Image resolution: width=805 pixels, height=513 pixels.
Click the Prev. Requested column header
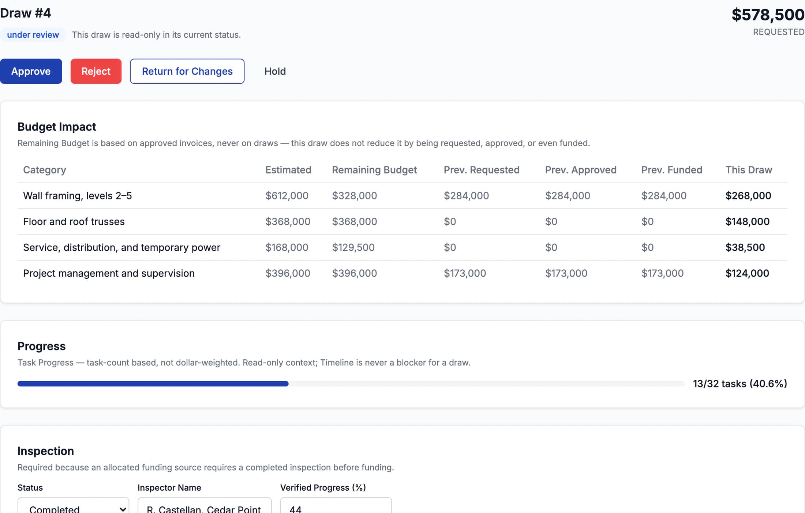[x=482, y=170]
